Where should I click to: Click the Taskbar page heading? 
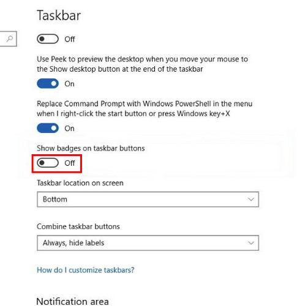point(59,15)
